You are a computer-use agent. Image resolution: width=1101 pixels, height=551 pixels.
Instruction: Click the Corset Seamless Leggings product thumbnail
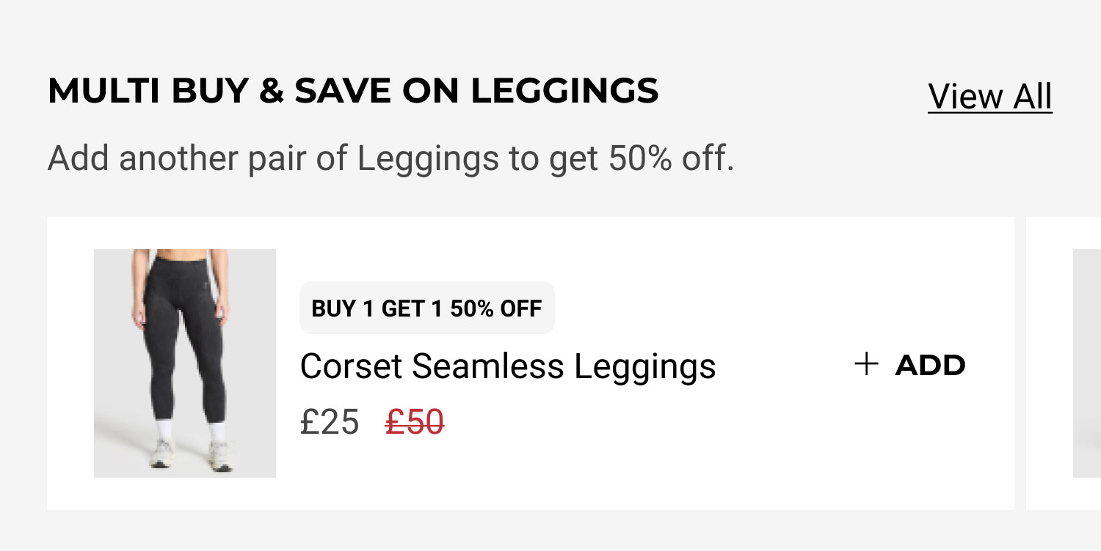click(185, 363)
